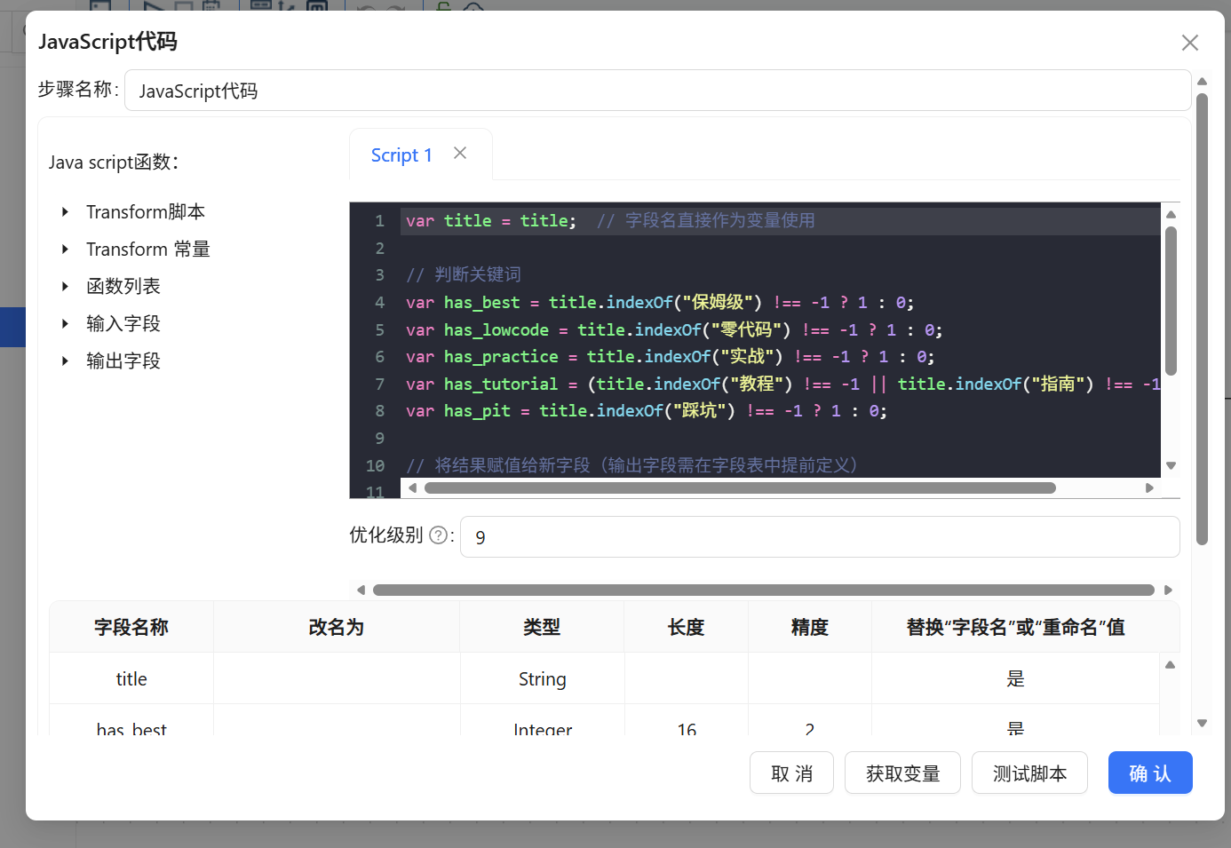Viewport: 1231px width, 848px height.
Task: Open the 优化级别 help icon
Action: point(438,535)
